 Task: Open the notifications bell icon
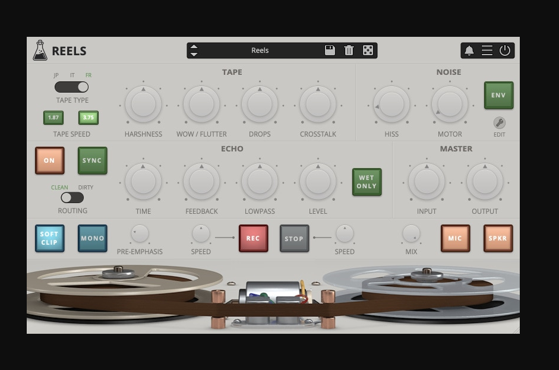pyautogui.click(x=469, y=50)
